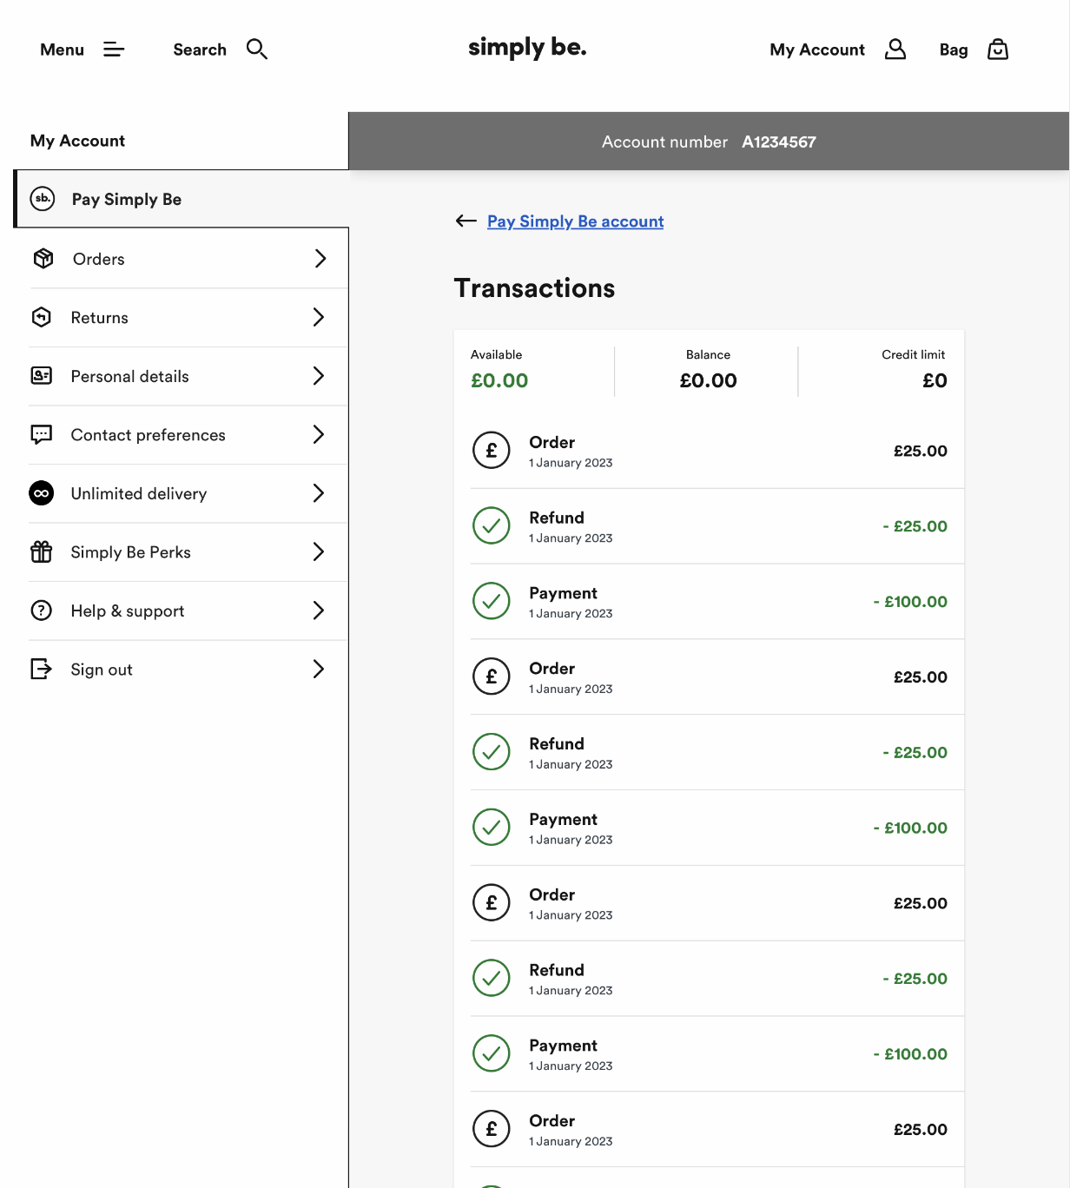
Task: Click the second Refund - £25.00 amount
Action: tap(915, 753)
